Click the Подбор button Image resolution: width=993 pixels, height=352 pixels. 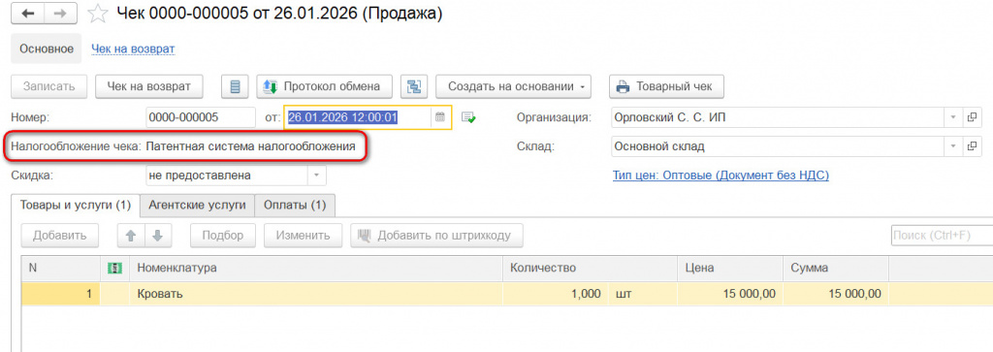(223, 236)
